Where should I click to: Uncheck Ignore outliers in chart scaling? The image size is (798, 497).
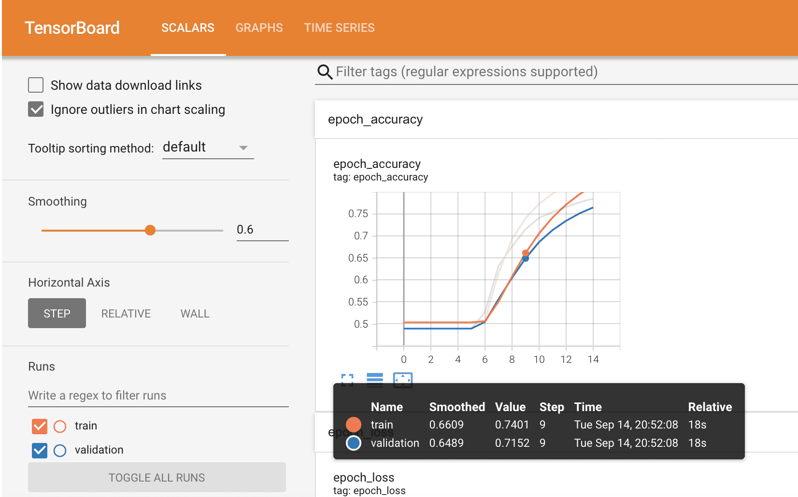(36, 110)
